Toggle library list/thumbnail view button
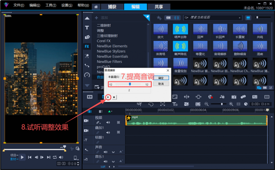 point(248,18)
